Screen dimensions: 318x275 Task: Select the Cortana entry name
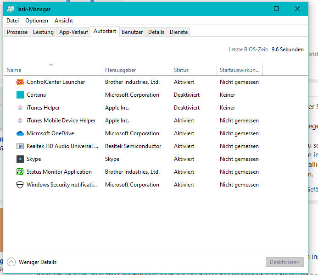[36, 95]
